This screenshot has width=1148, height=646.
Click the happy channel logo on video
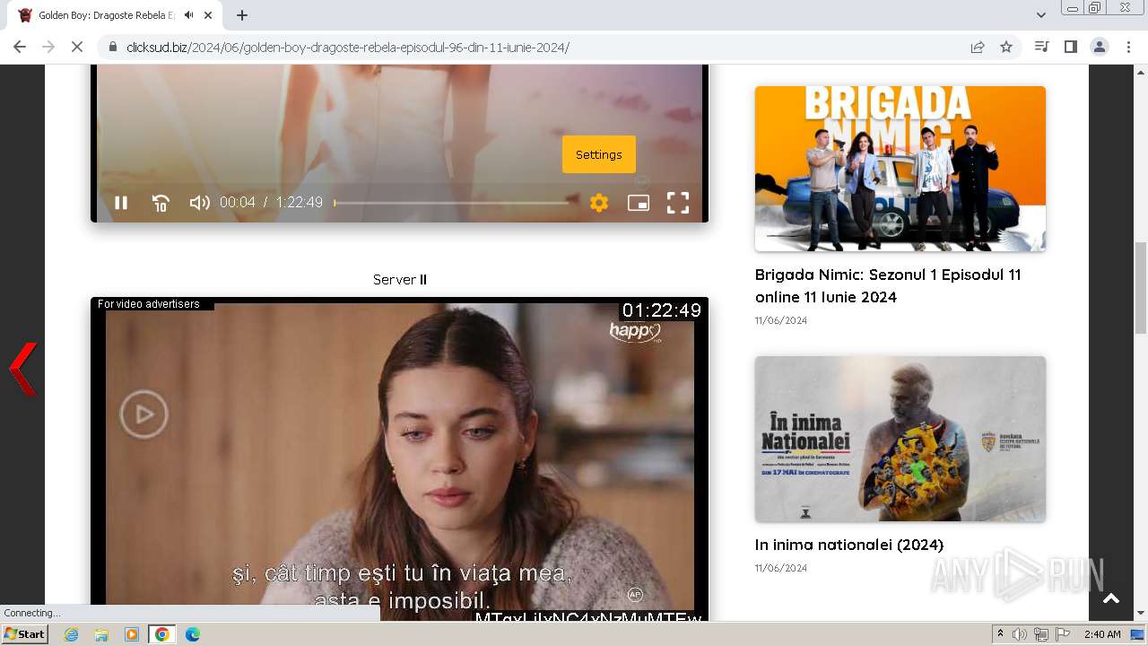click(x=635, y=332)
